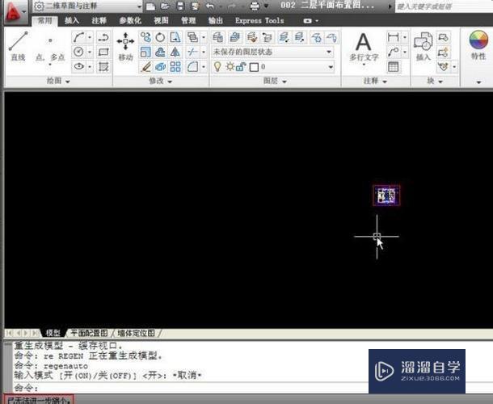Open the 管理 ribbon tab
Viewport: 493px width, 404px height.
pos(188,21)
